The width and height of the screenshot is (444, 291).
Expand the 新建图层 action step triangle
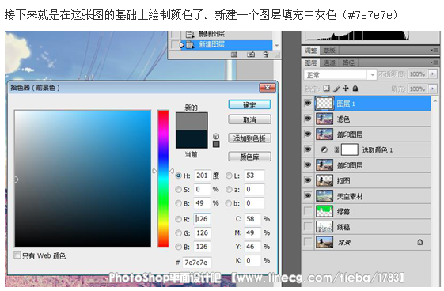coord(182,45)
